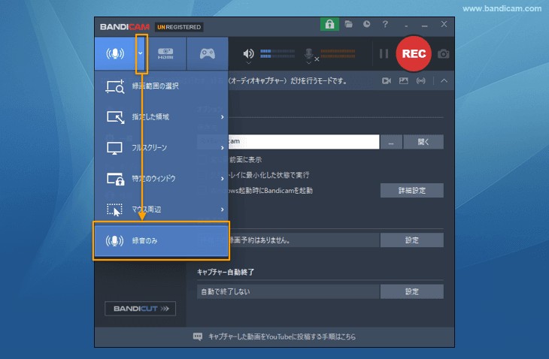549x359 pixels.
Task: Expand the speaker settings chevron
Action: tap(248, 63)
